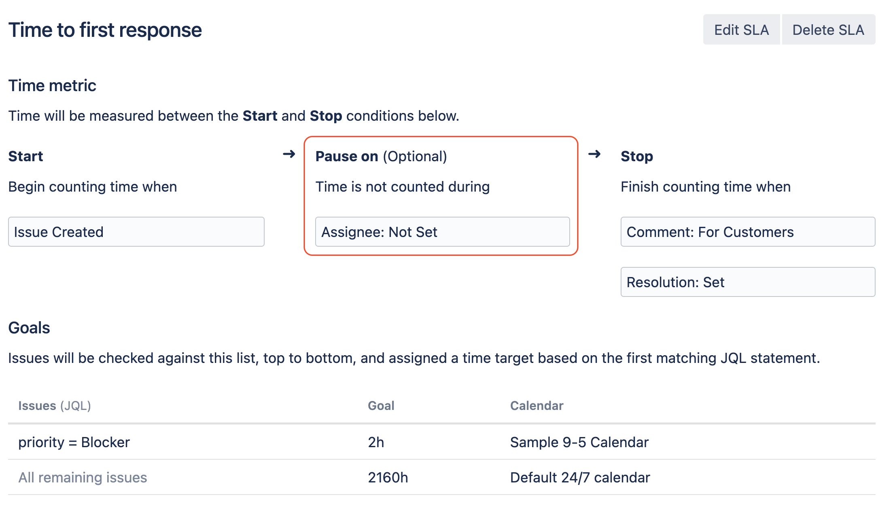Click the Edit SLA button
The height and width of the screenshot is (529, 895).
[x=741, y=30]
